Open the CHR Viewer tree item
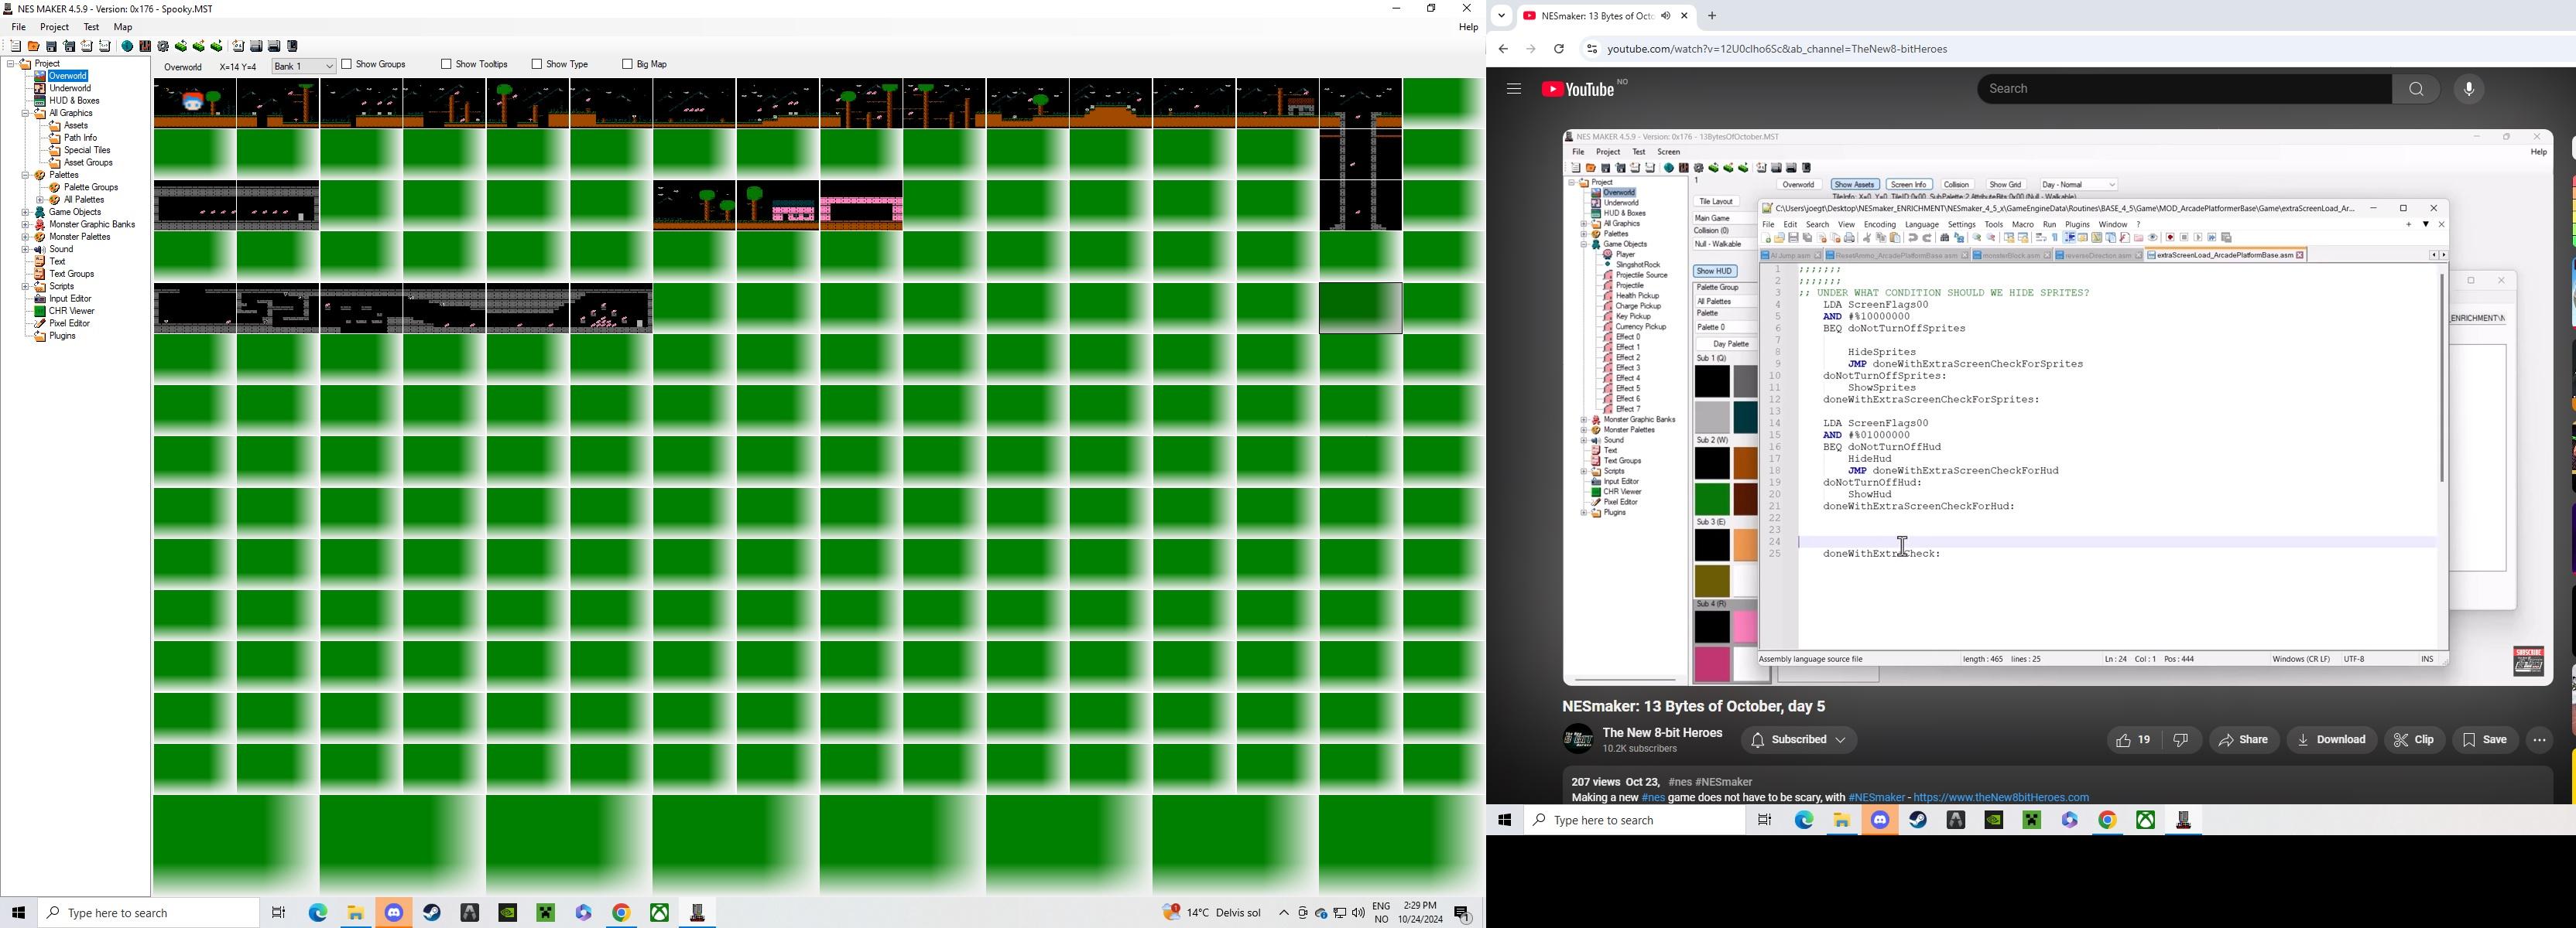Image resolution: width=2576 pixels, height=928 pixels. [72, 311]
